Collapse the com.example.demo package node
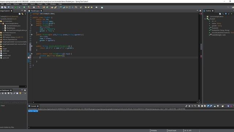This screenshot has width=234, height=132. click(1, 23)
